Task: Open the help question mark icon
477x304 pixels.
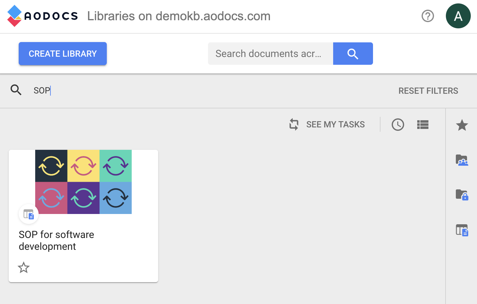Action: (427, 16)
